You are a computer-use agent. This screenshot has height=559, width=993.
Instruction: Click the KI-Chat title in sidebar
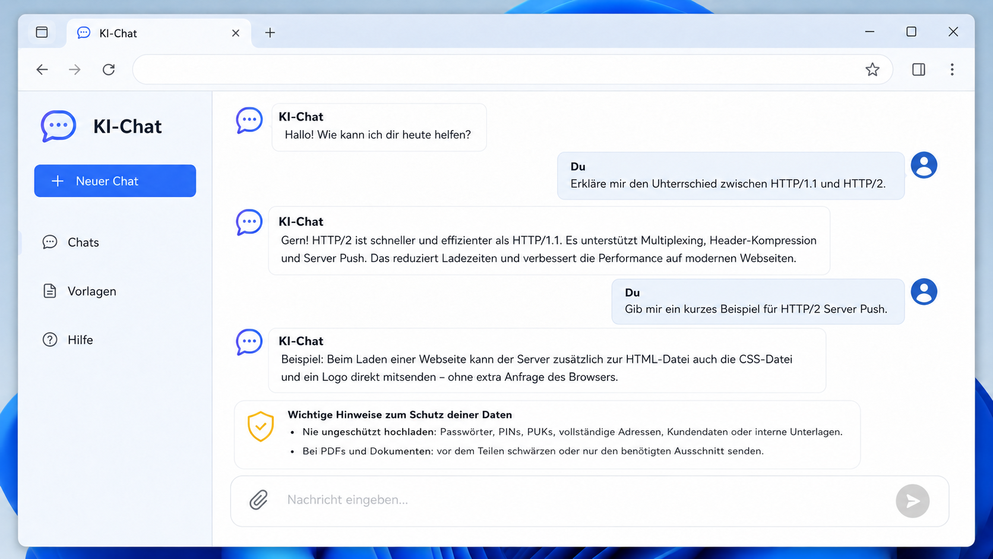tap(127, 127)
